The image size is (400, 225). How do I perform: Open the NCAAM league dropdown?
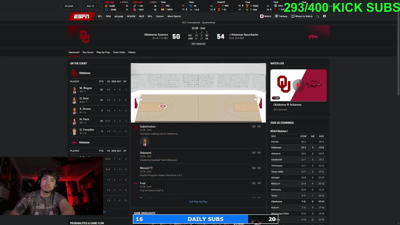71,6
